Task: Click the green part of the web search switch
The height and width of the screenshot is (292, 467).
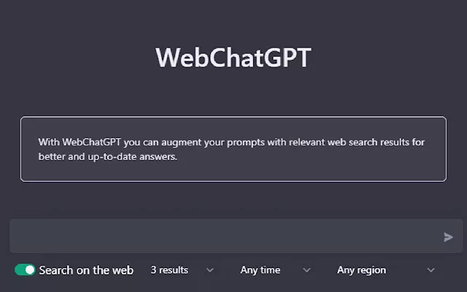Action: click(x=20, y=270)
